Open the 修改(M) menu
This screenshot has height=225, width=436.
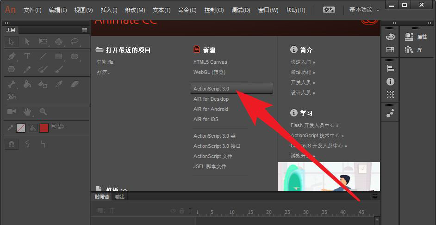tap(135, 10)
